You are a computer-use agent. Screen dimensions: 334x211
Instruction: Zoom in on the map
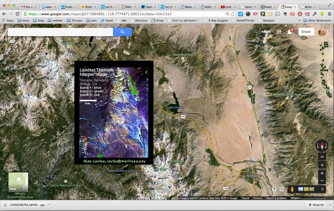[322, 173]
